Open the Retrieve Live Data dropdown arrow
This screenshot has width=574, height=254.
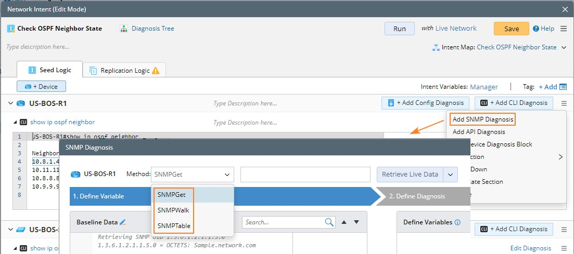click(450, 175)
